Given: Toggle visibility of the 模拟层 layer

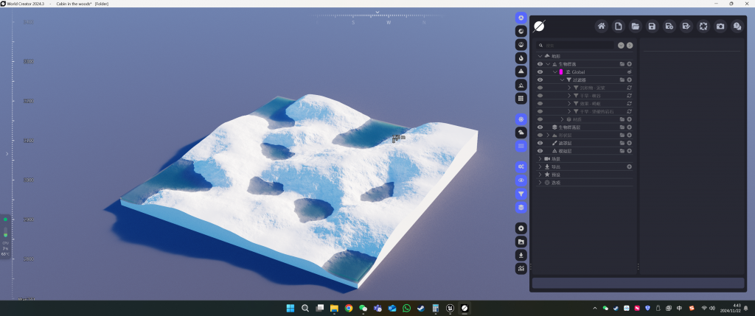Looking at the screenshot, I should (540, 151).
